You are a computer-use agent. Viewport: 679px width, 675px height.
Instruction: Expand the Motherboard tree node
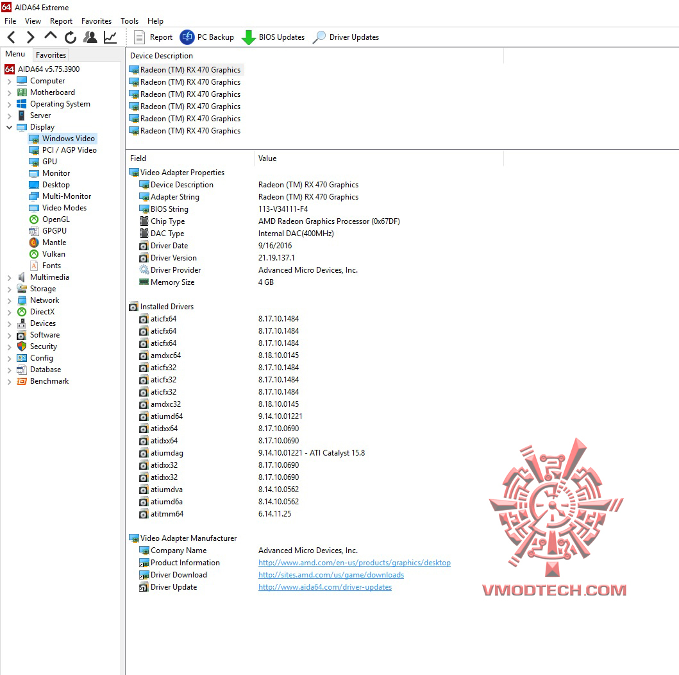(x=9, y=92)
